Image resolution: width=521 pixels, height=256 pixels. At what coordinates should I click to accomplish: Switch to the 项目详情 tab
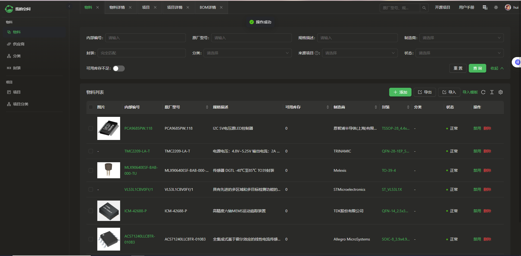tap(175, 7)
